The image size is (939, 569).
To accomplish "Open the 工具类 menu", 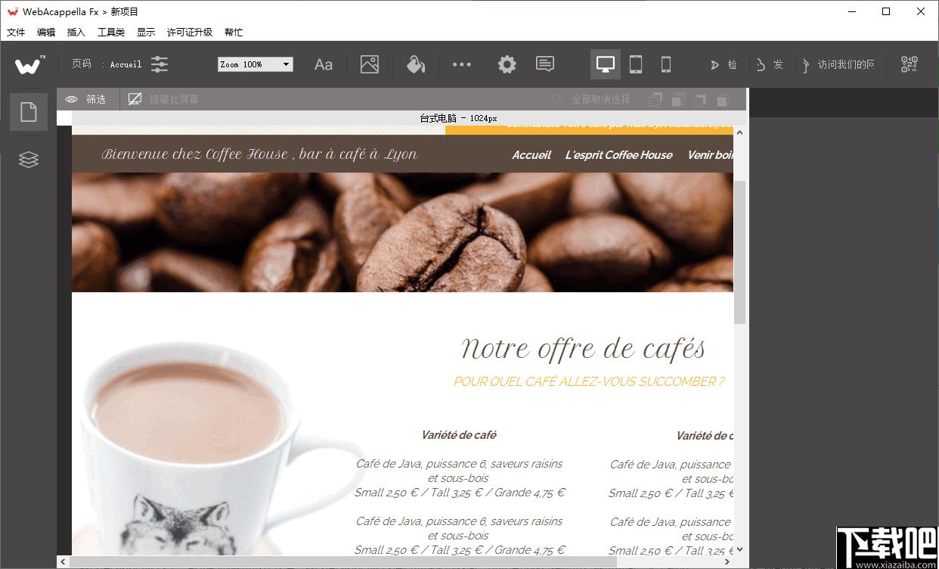I will [111, 32].
